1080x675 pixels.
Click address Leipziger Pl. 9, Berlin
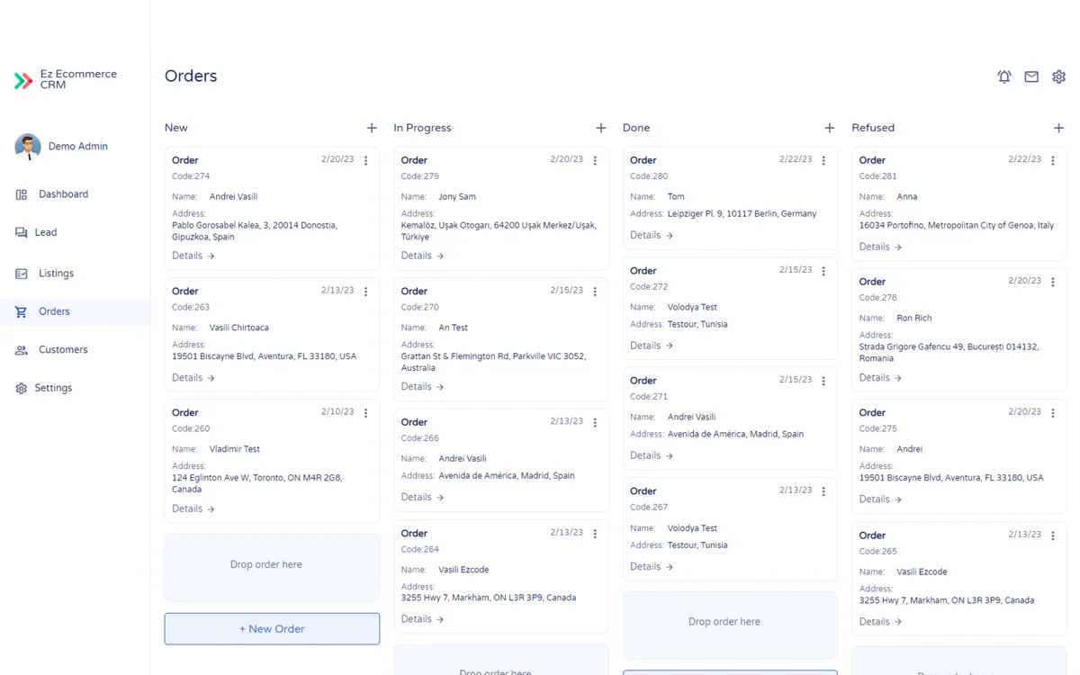coord(742,214)
